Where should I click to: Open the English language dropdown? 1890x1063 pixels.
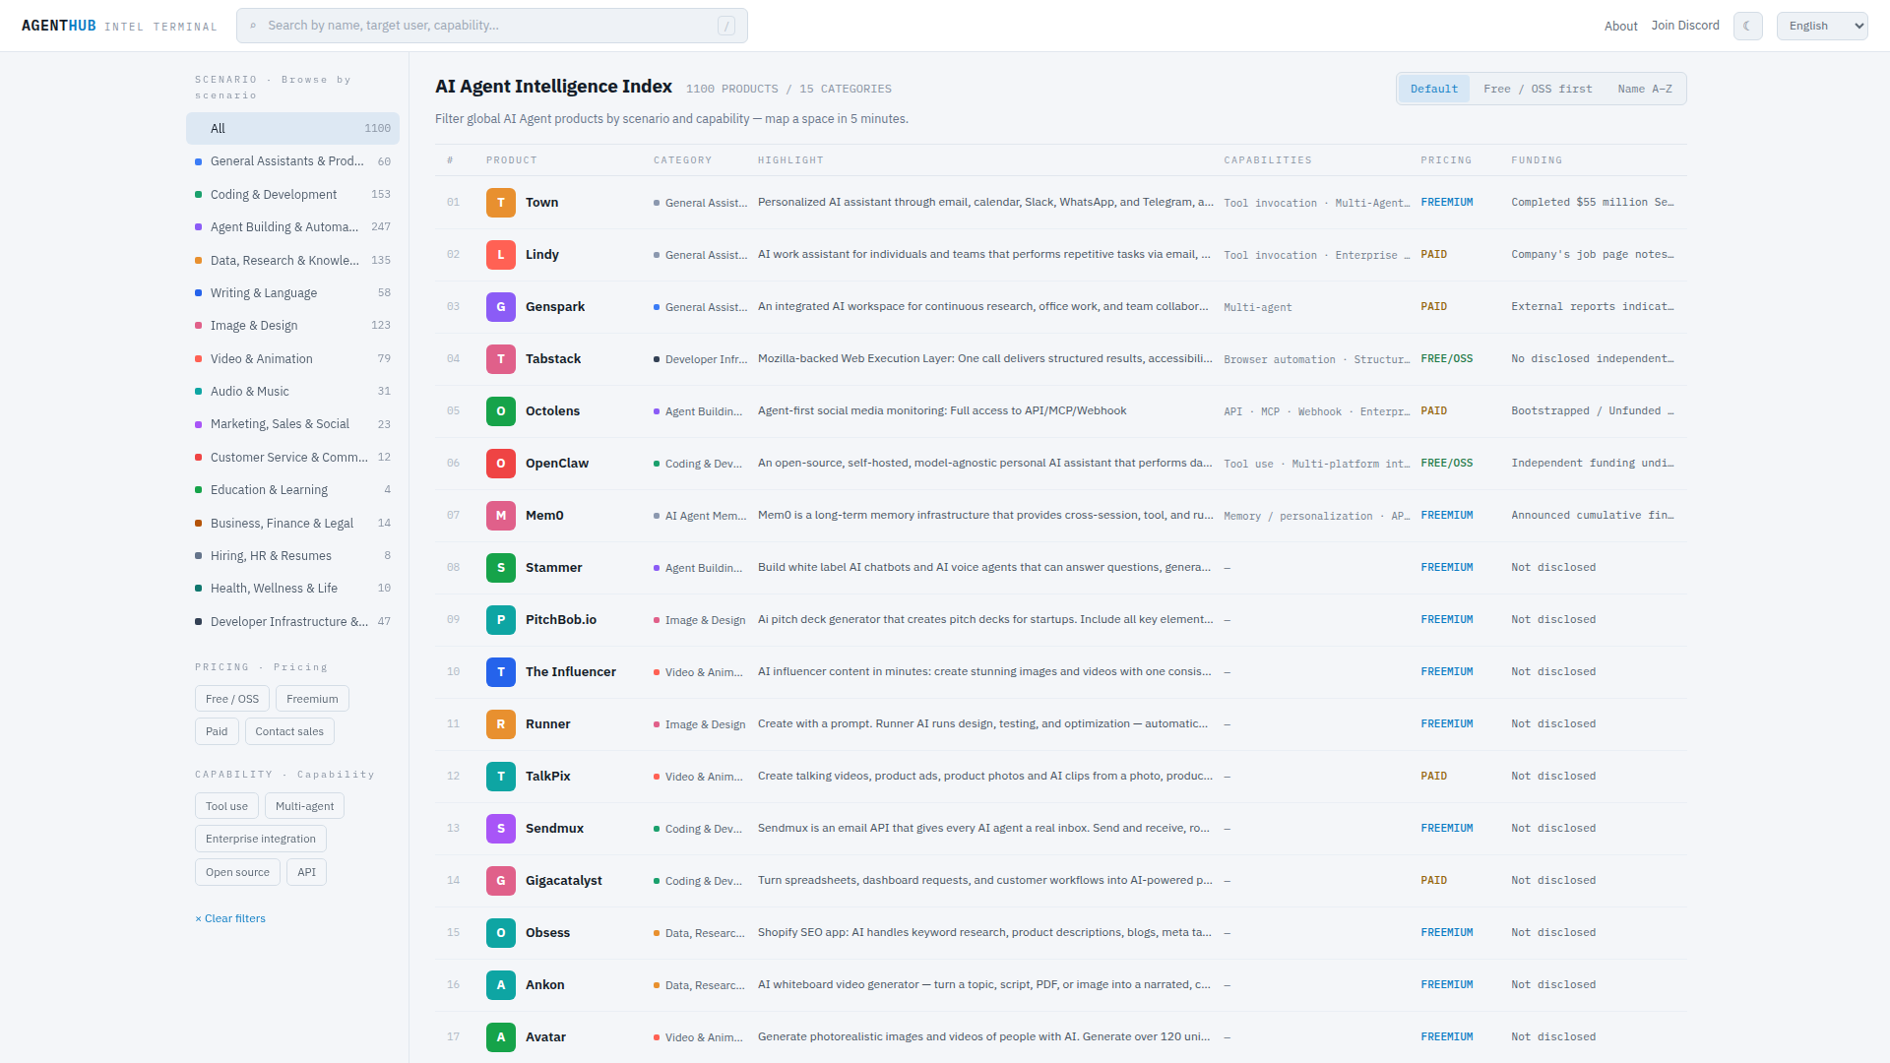click(x=1822, y=26)
